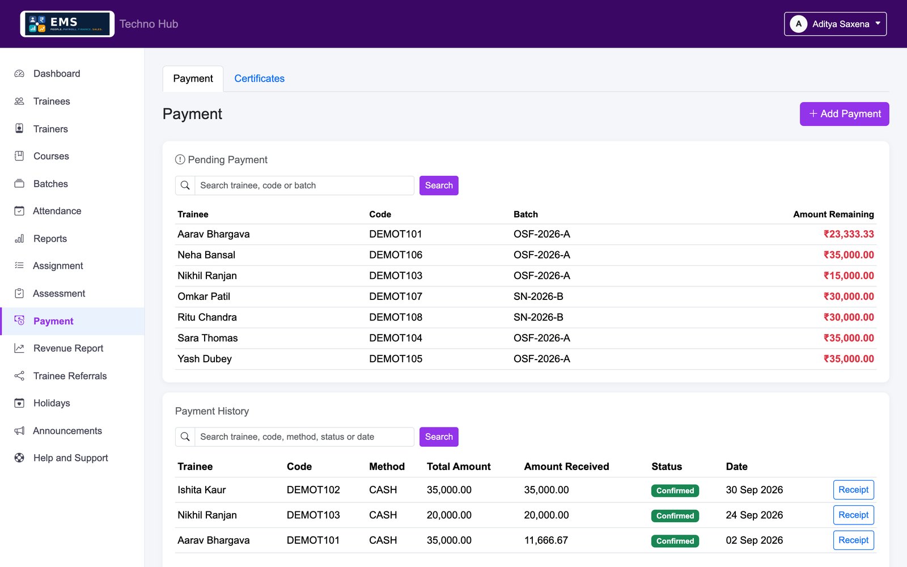Open the Aditya Saxena user dropdown
Screen dimensions: 907x567
pyautogui.click(x=835, y=24)
